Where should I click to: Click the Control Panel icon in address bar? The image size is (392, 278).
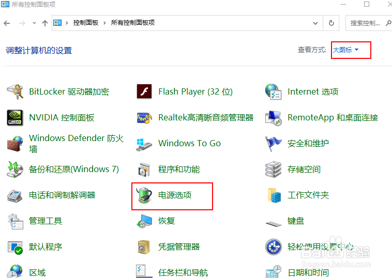(57, 23)
